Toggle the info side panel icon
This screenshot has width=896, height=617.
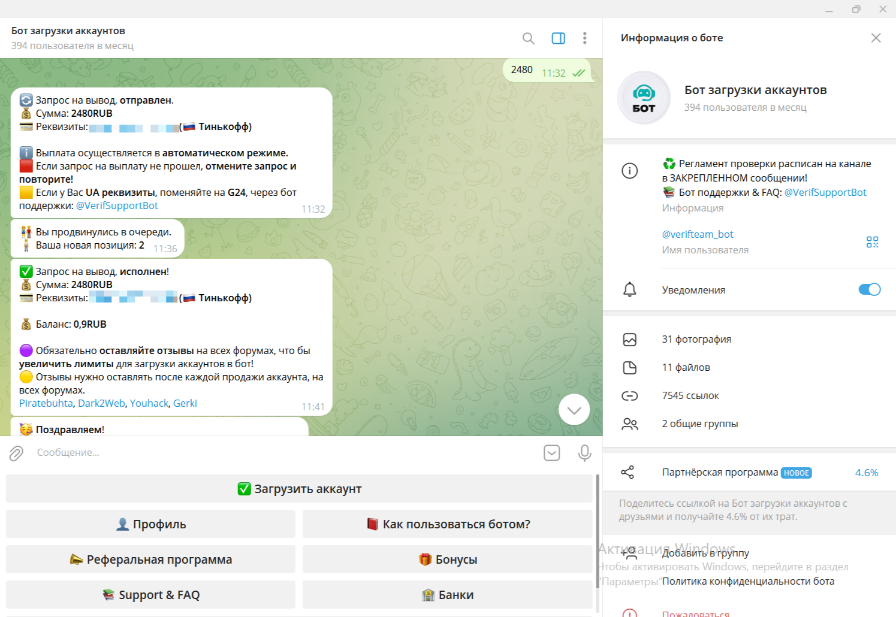point(558,38)
